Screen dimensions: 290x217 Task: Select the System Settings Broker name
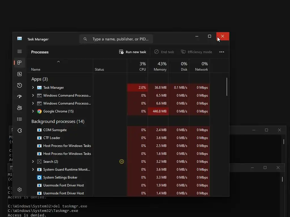click(x=60, y=177)
